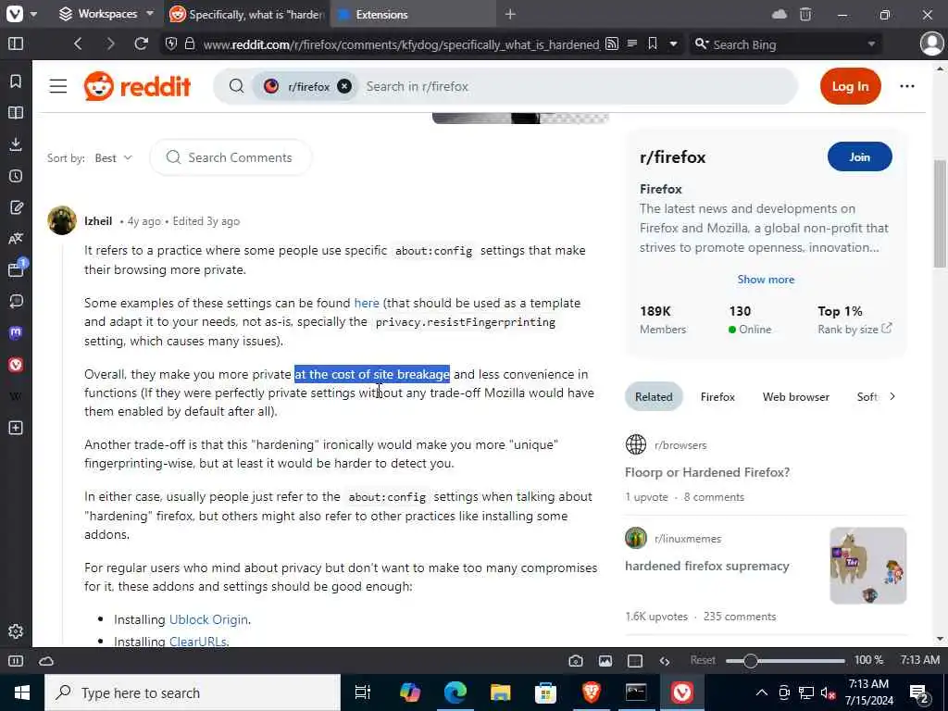
Task: Open the History panel clock icon
Action: 16,176
